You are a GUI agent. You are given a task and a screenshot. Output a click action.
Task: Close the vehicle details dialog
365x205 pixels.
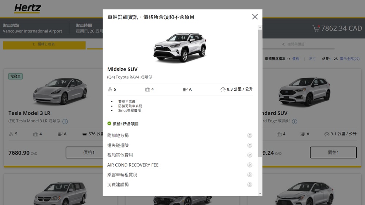pyautogui.click(x=255, y=17)
